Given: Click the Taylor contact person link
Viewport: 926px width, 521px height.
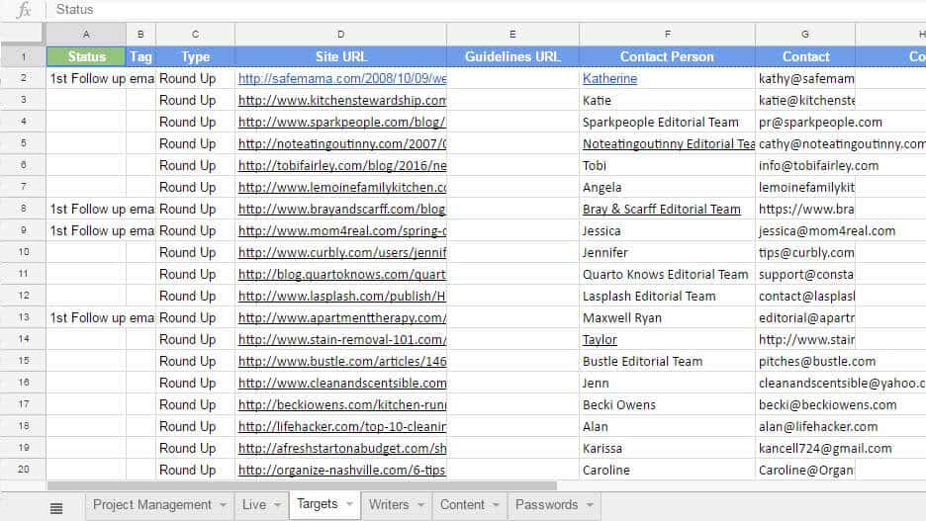Looking at the screenshot, I should pos(600,340).
